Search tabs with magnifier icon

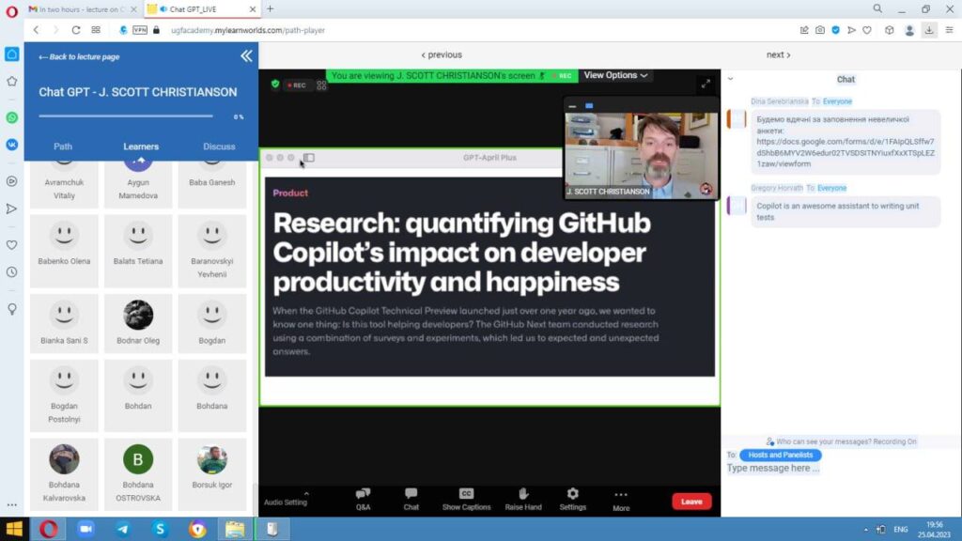tap(877, 8)
